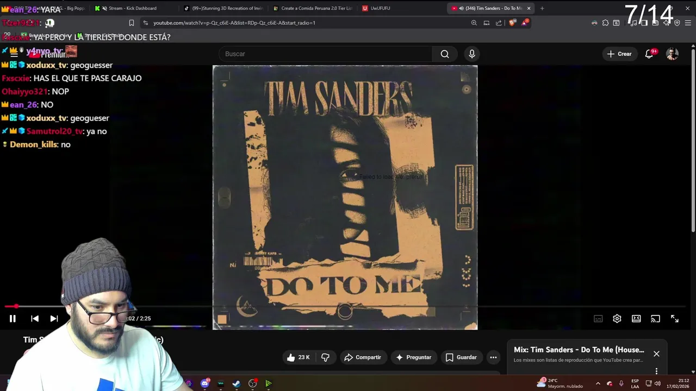Open the browser main hamburger menu

click(688, 23)
